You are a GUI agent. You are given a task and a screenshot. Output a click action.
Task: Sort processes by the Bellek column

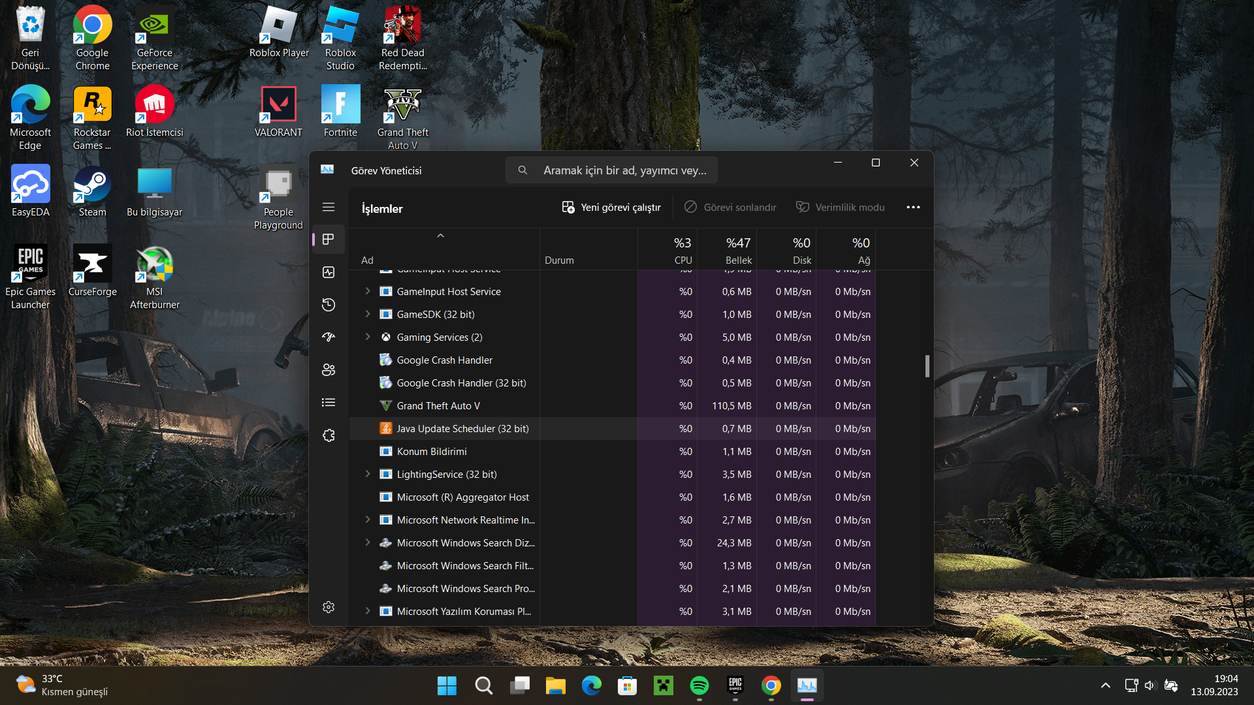738,251
